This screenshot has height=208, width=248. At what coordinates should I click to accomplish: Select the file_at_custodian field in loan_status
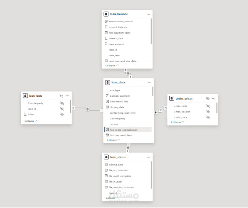(118, 170)
